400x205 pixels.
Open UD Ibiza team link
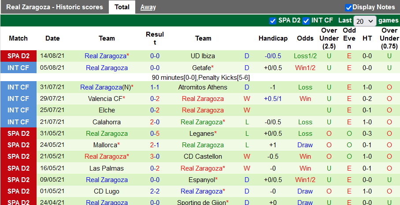[203, 56]
